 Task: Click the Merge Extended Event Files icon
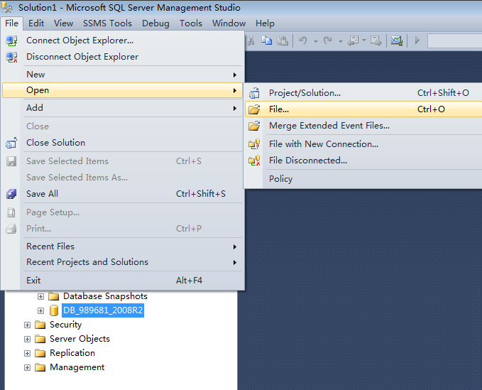coord(254,126)
